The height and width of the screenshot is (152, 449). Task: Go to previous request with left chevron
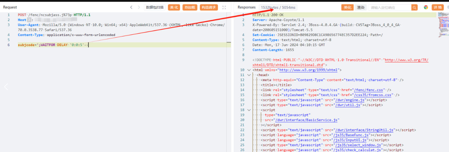(131, 7)
